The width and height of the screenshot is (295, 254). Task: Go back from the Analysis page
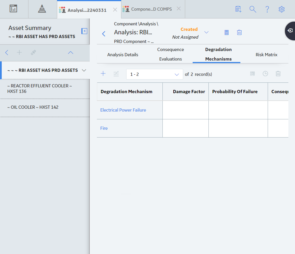point(104,34)
